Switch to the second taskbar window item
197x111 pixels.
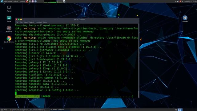(38, 110)
